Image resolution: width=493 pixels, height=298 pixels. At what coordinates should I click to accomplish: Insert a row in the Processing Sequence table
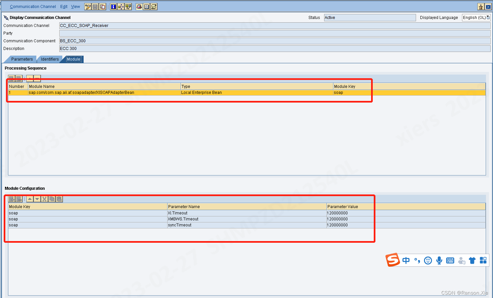[12, 79]
